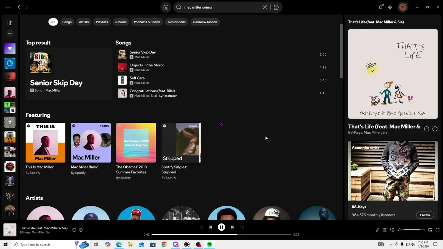The image size is (443, 249).
Task: Open the Windows Start menu
Action: (x=6, y=245)
